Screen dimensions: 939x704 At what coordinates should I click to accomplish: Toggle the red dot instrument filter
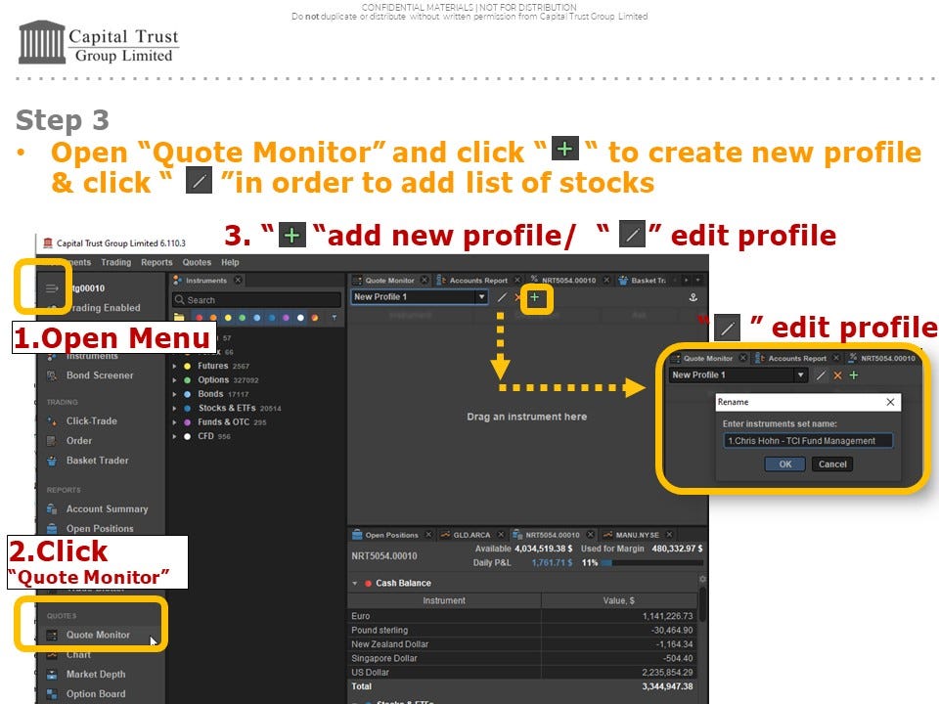point(200,318)
